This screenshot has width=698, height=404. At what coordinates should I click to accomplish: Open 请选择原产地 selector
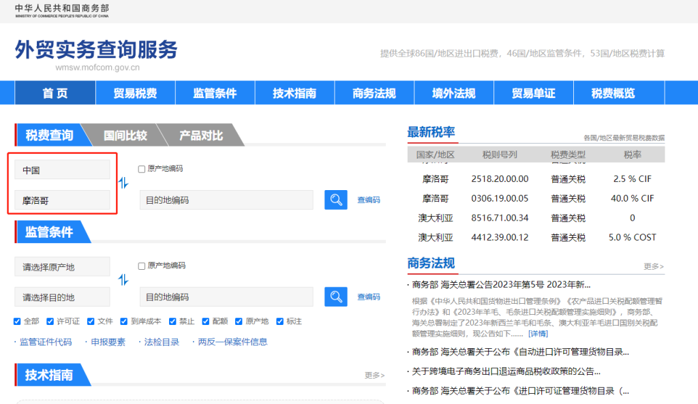point(62,266)
